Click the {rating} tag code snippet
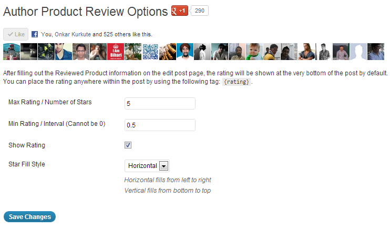Viewport: 390px width, 228px height. coord(237,82)
